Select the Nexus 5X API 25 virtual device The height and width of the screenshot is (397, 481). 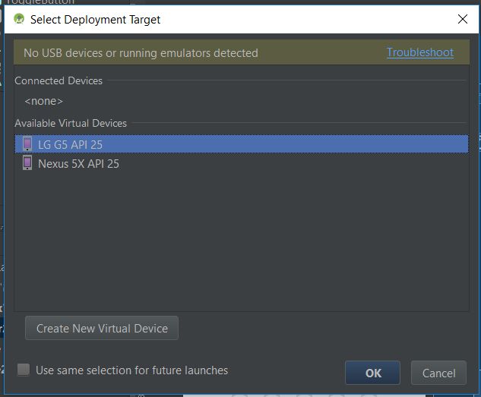pos(242,163)
